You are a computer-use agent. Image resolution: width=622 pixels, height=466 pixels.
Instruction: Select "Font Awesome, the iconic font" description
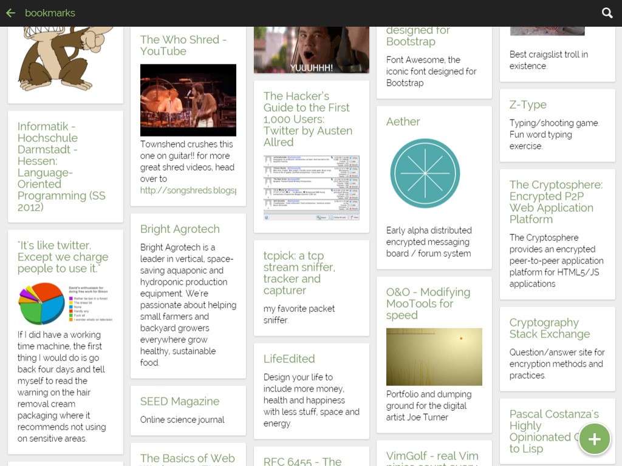click(431, 72)
